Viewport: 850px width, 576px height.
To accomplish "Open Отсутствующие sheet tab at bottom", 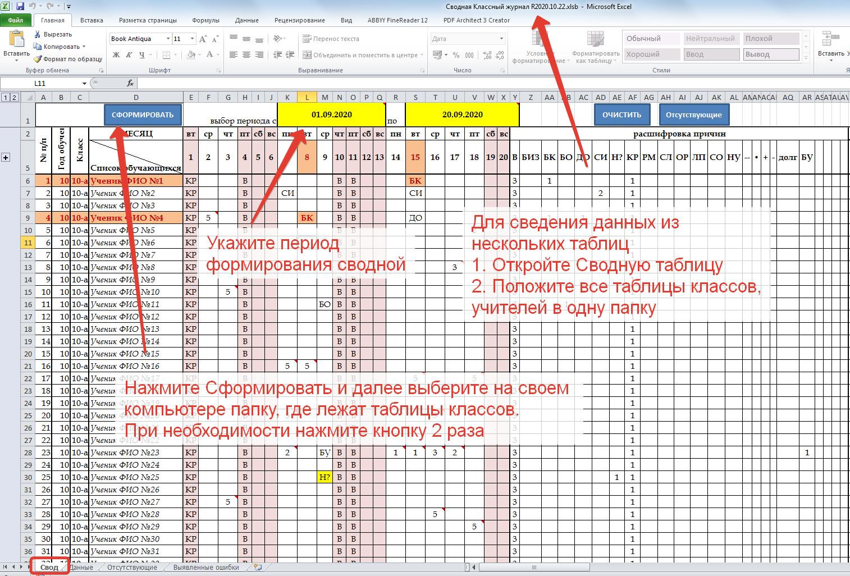I will tap(132, 567).
